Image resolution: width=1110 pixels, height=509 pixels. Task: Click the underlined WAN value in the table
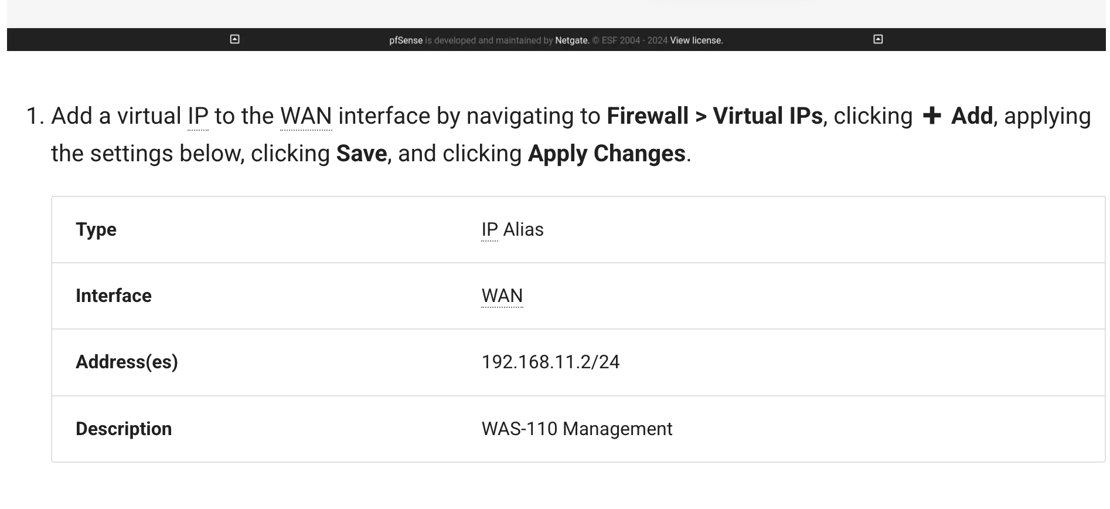(x=502, y=296)
